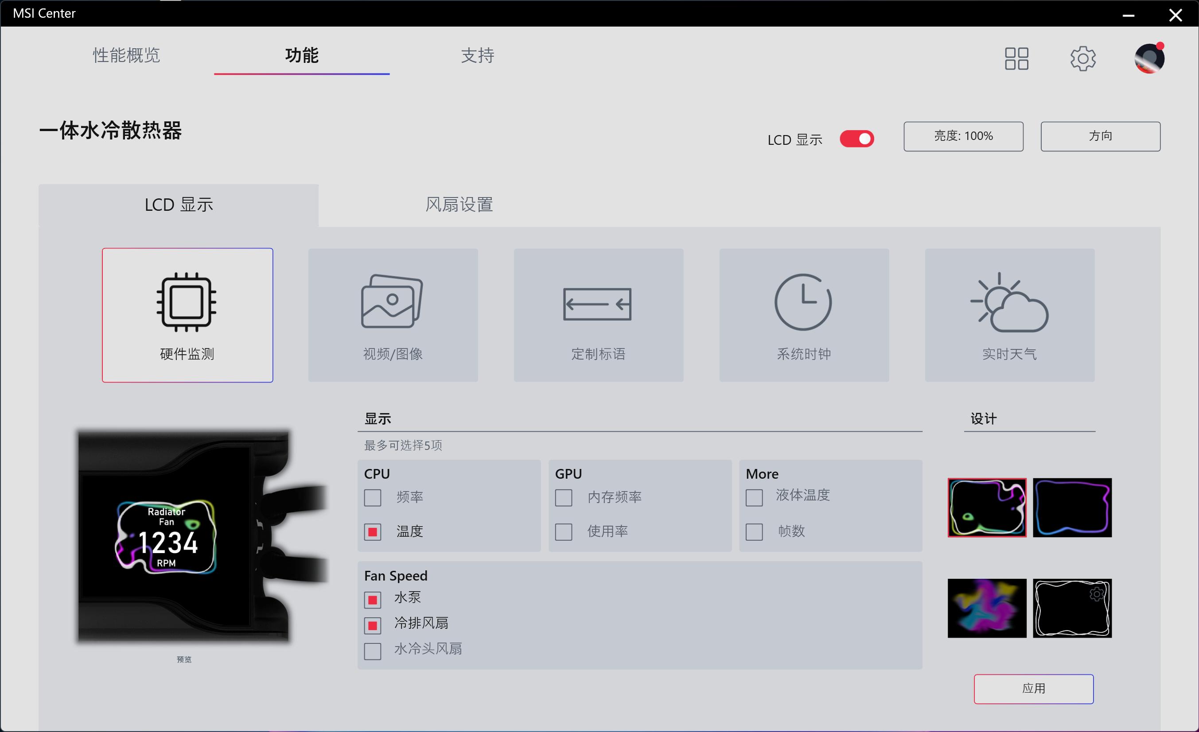This screenshot has height=732, width=1199.
Task: Click the 应用 apply button
Action: 1034,689
